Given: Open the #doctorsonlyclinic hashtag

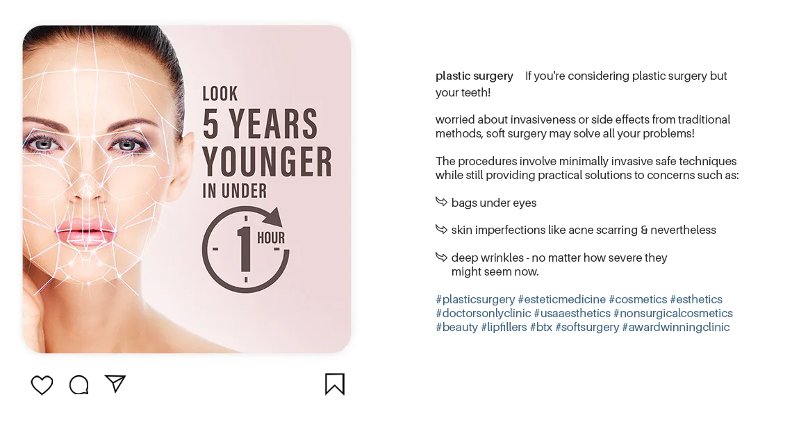Looking at the screenshot, I should [484, 314].
